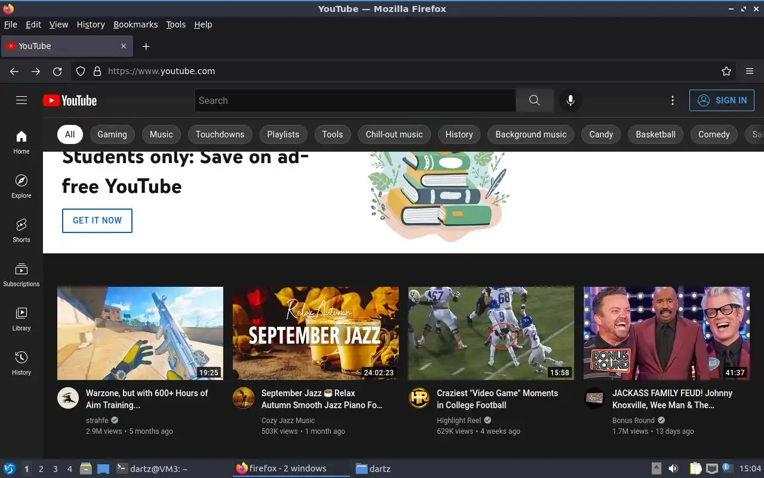Click Highlight Reel channel avatar
Image resolution: width=764 pixels, height=478 pixels.
419,398
